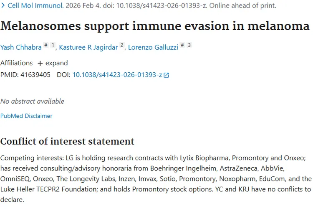Image resolution: width=313 pixels, height=209 pixels.
Task: Open author Lorenzo Galluzzi's link
Action: pos(153,47)
